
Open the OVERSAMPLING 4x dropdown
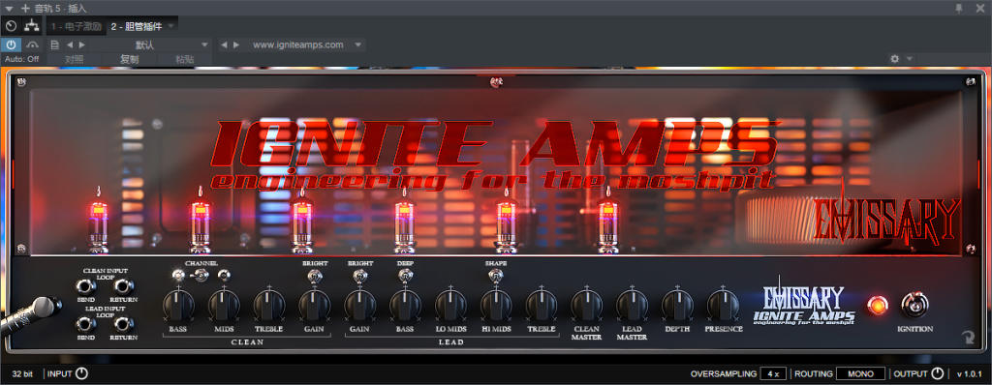(x=773, y=373)
